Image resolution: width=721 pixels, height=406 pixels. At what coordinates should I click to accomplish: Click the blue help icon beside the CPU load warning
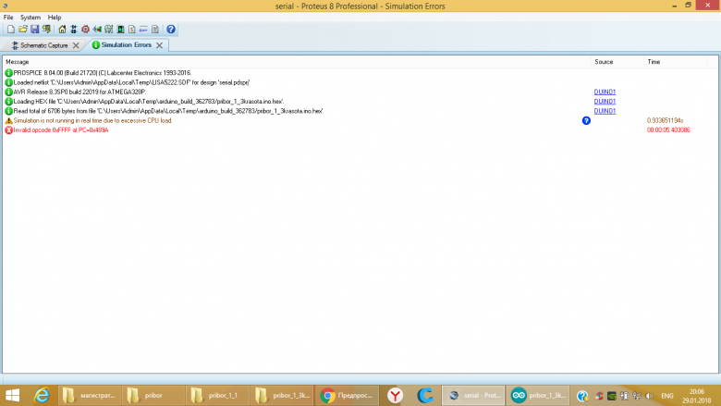click(586, 120)
